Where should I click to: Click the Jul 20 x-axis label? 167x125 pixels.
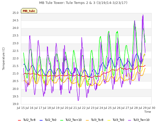[64, 108]
